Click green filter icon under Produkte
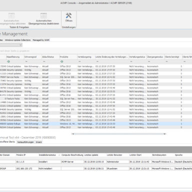This screenshot has height=192, width=192. pos(62,61)
